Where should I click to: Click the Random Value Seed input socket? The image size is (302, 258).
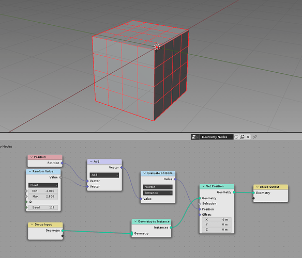(x=26, y=207)
